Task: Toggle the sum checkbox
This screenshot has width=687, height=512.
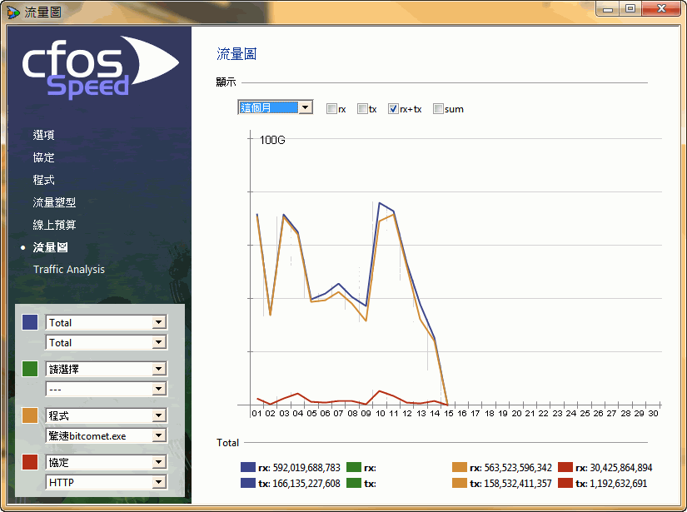Action: click(438, 109)
